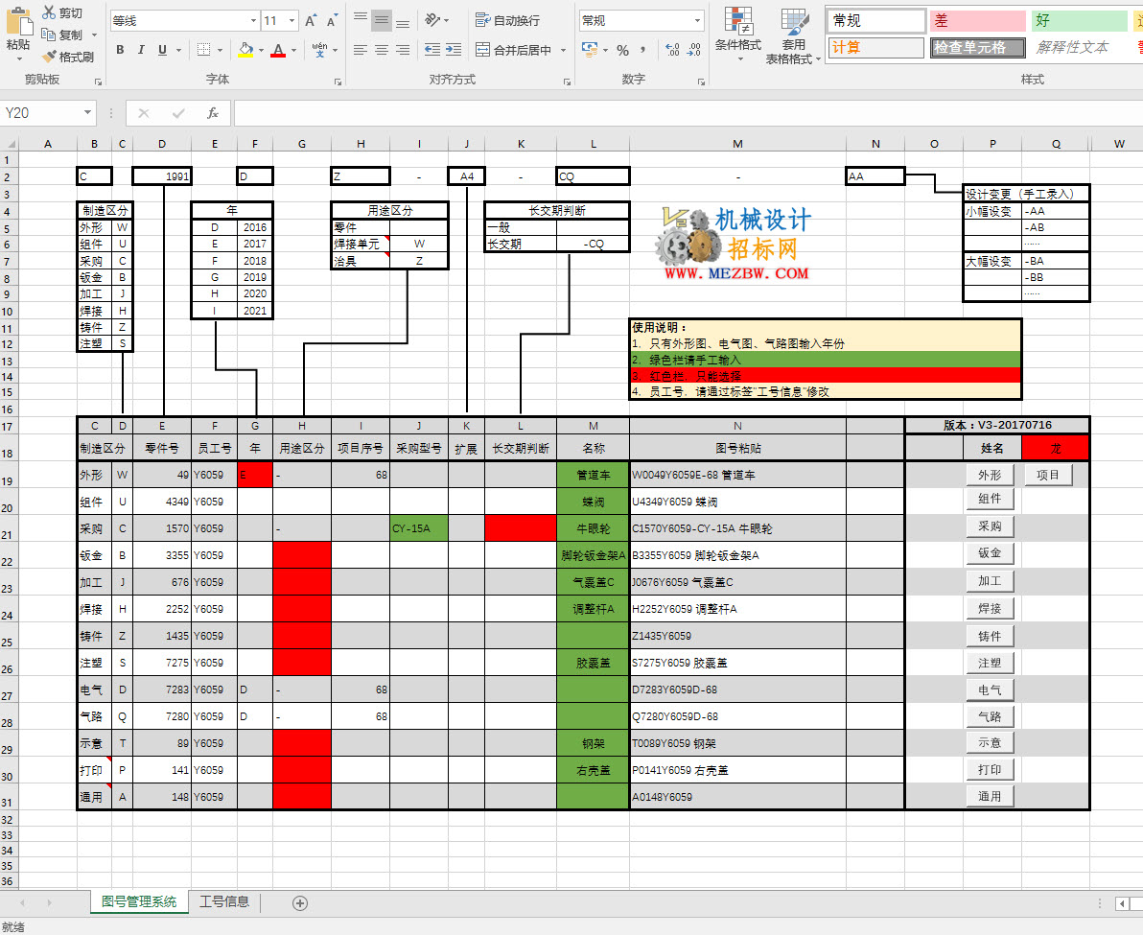The height and width of the screenshot is (935, 1143).
Task: Switch to the 图号管理系统 sheet tab
Action: pos(139,901)
